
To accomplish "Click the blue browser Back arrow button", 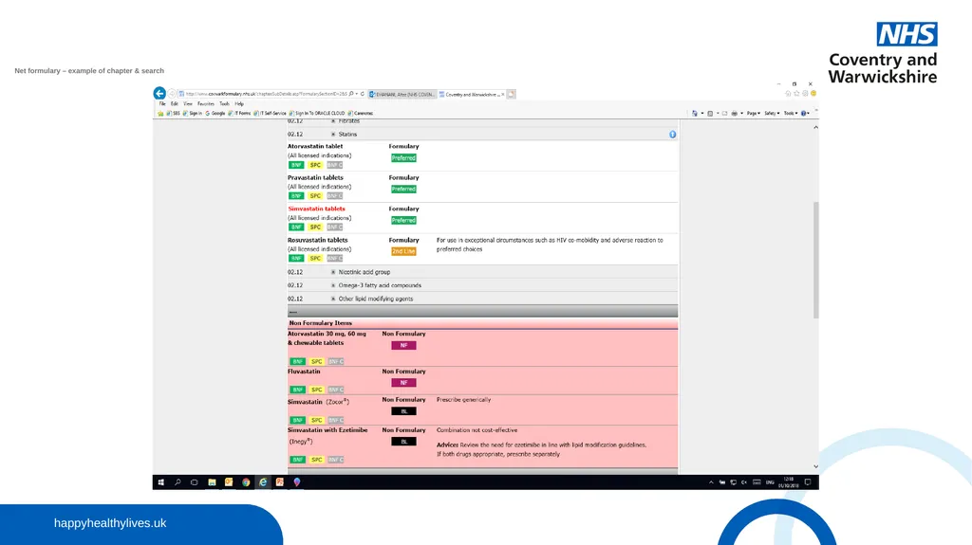I will pyautogui.click(x=159, y=93).
